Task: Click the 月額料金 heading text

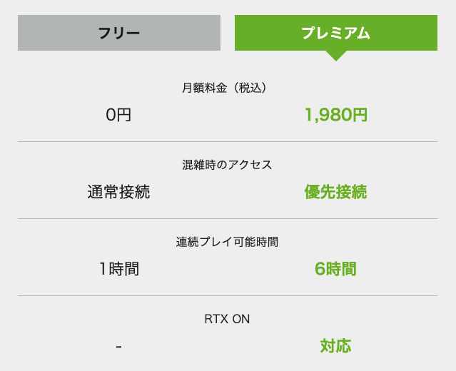Action: pyautogui.click(x=204, y=88)
